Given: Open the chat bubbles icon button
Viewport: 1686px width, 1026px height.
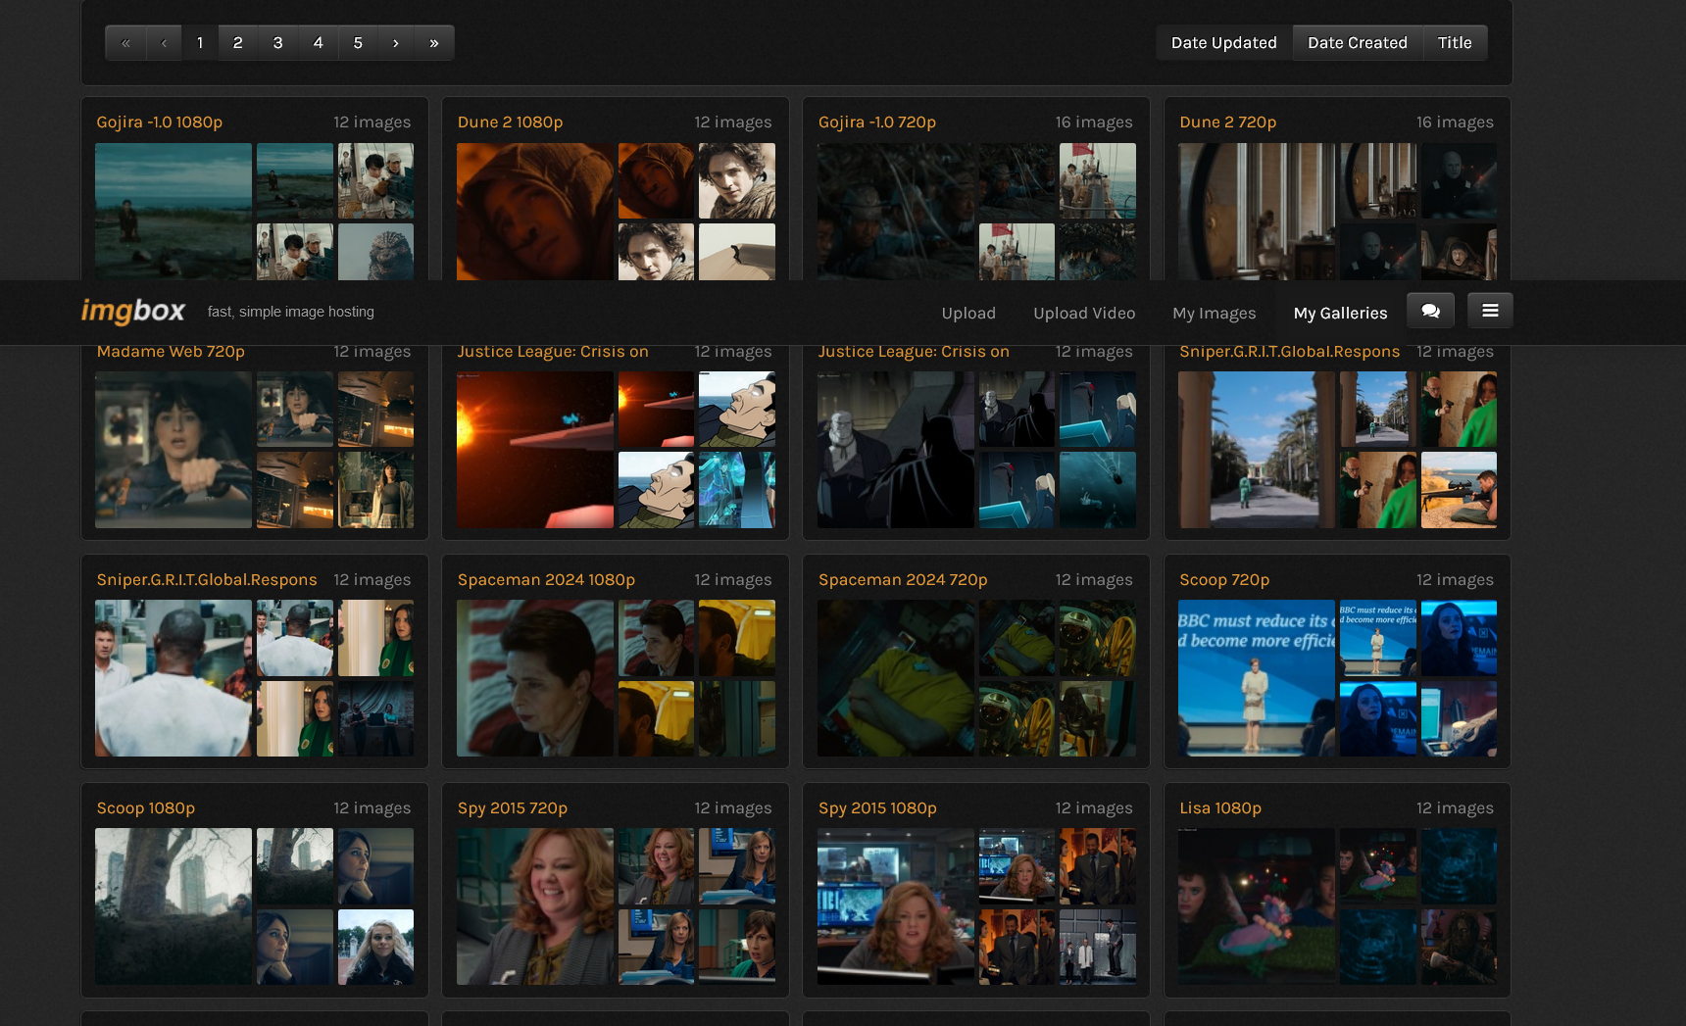Looking at the screenshot, I should click(1430, 311).
